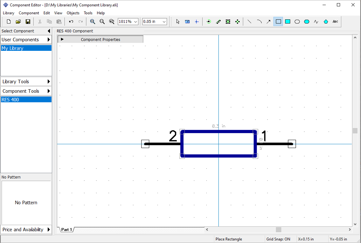The height and width of the screenshot is (243, 361).
Task: Cut selection using the scissors icon
Action: 40,22
